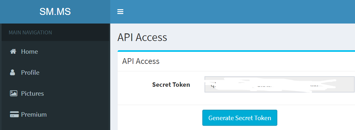Click the Pictures image icon
This screenshot has width=355, height=130.
click(x=13, y=93)
